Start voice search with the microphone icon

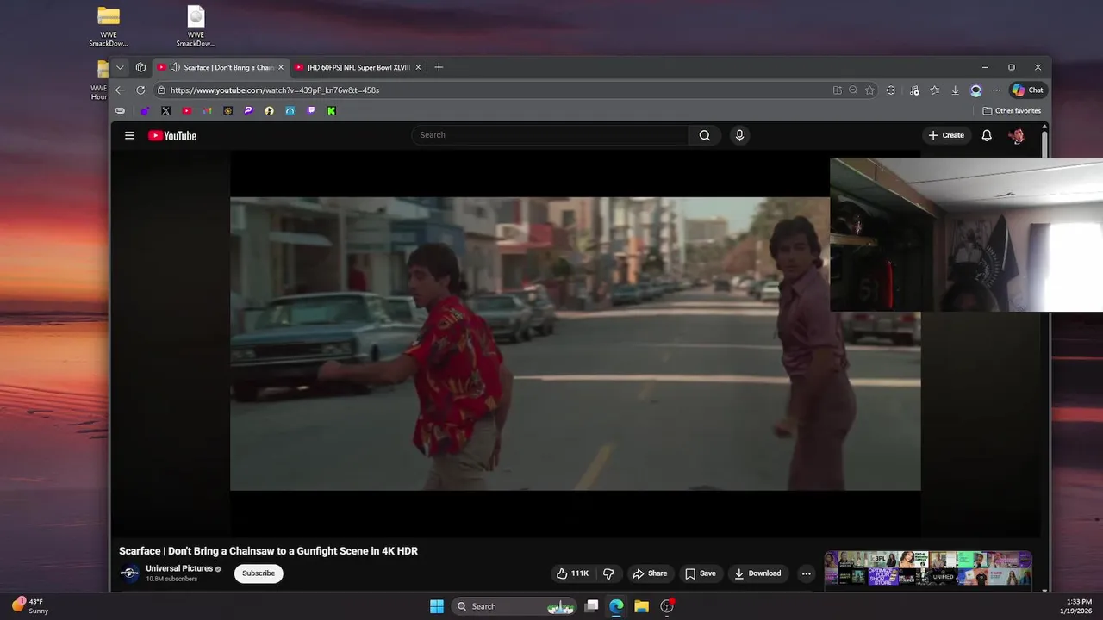click(x=739, y=135)
